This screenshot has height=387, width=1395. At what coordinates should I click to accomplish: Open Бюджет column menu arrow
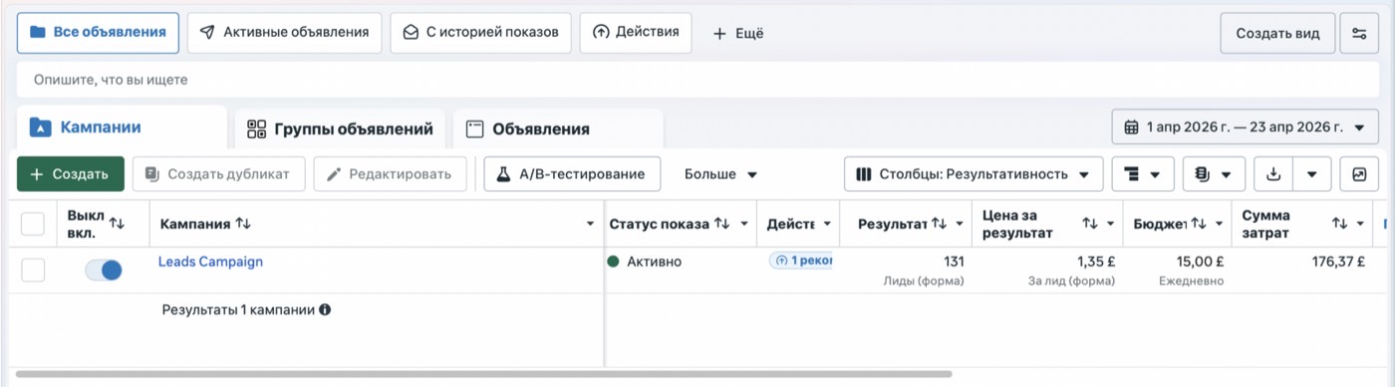pos(1220,224)
